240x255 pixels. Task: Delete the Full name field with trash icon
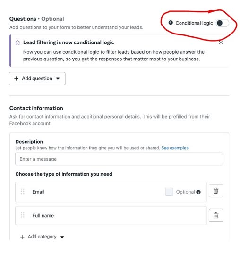[216, 215]
